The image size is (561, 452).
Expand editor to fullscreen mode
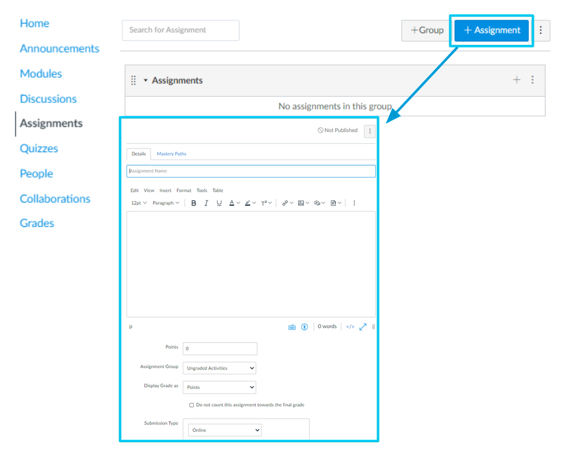pyautogui.click(x=363, y=327)
